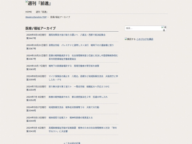The image size is (192, 144).
Task: Click the これ以前の記事 older posts link
Action: (72, 143)
